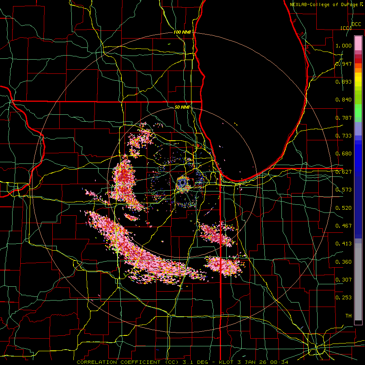Click the KLOT radar site at ring center

182,182
